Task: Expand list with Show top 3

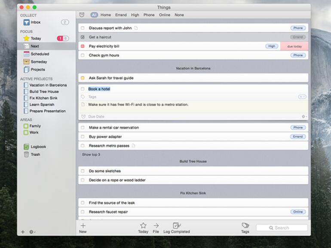Action: pyautogui.click(x=91, y=154)
